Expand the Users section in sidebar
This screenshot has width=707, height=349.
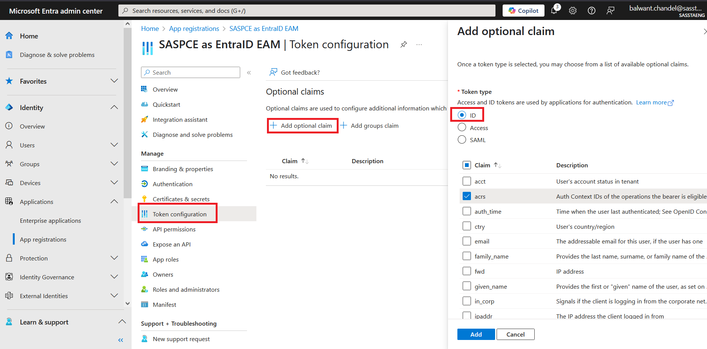point(114,145)
